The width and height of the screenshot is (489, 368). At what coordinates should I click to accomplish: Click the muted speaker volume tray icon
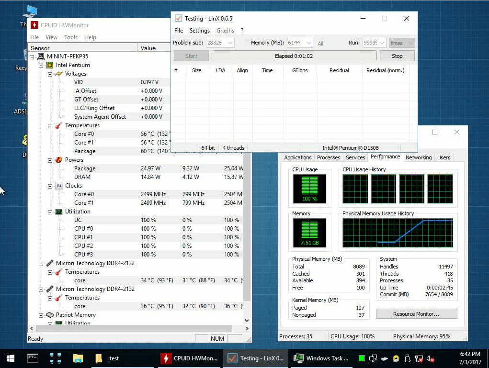431,358
